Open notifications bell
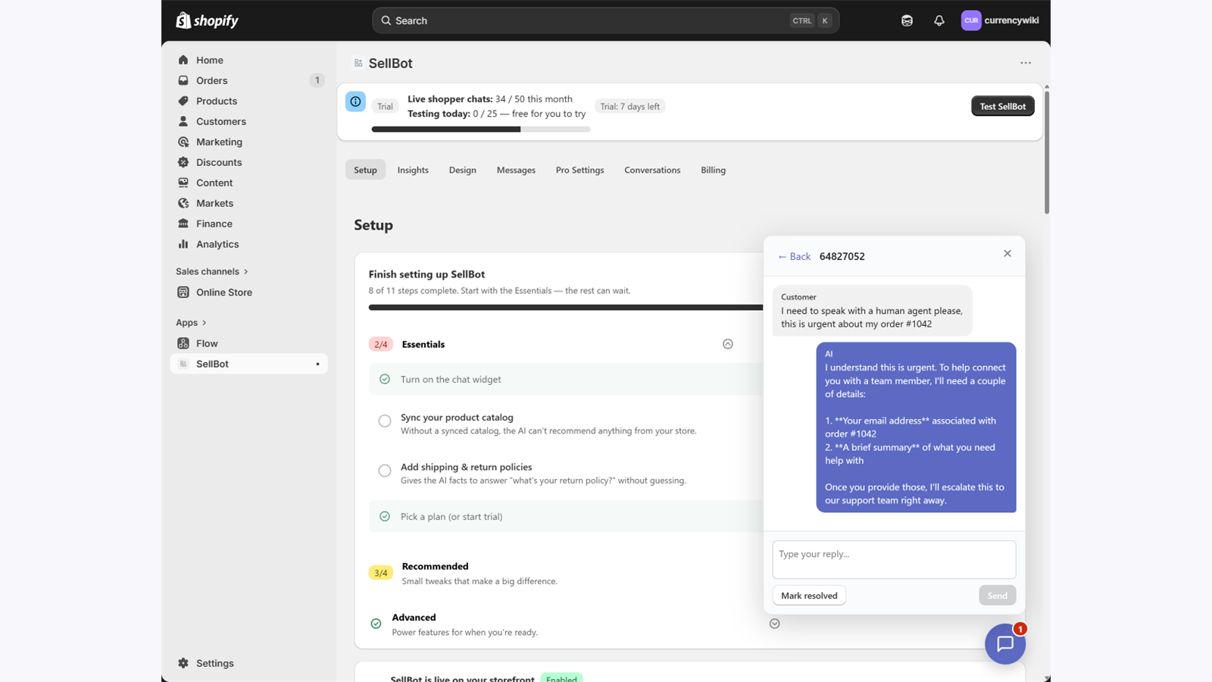Image resolution: width=1212 pixels, height=682 pixels. click(x=939, y=20)
